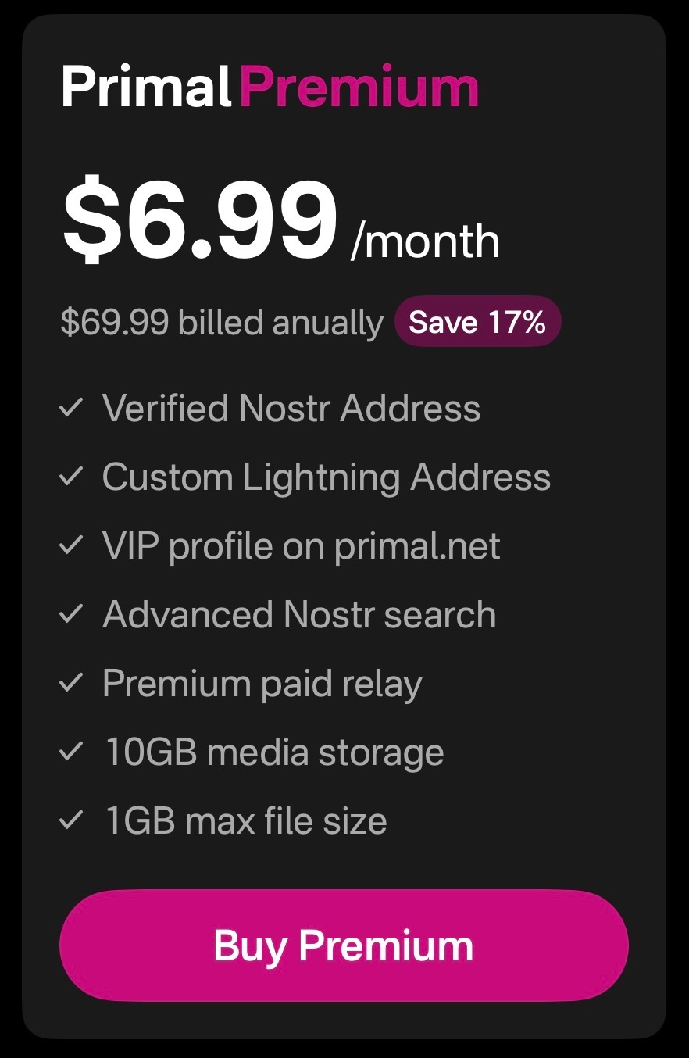Image resolution: width=689 pixels, height=1058 pixels.
Task: Click the pink Premium heading word
Action: (359, 86)
